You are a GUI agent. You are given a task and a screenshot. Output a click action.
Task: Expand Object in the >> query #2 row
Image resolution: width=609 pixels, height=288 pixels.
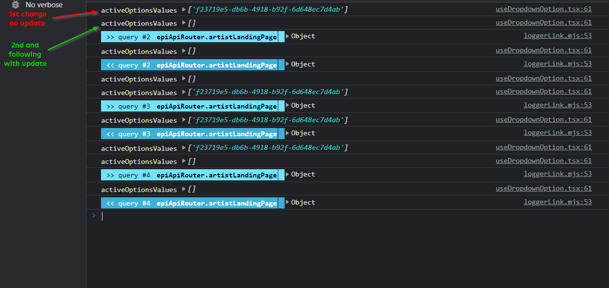[x=288, y=36]
